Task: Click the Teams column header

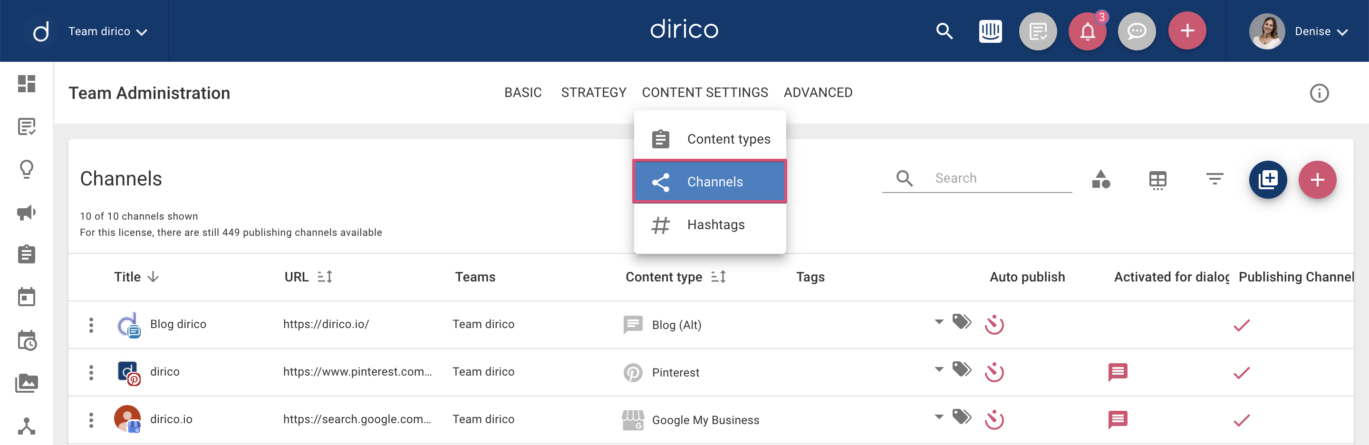Action: point(475,277)
